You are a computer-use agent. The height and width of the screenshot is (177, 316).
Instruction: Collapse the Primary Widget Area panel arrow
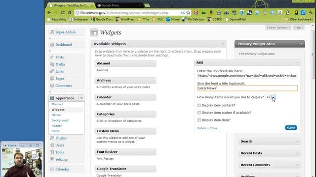[x=301, y=44]
